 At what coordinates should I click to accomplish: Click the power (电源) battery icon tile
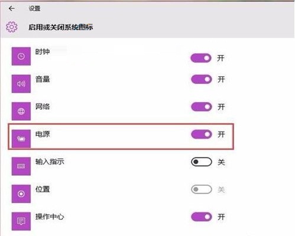pyautogui.click(x=21, y=139)
